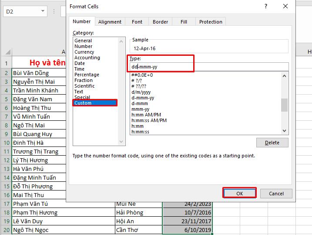
Task: Choose the Currency category
Action: pyautogui.click(x=84, y=52)
